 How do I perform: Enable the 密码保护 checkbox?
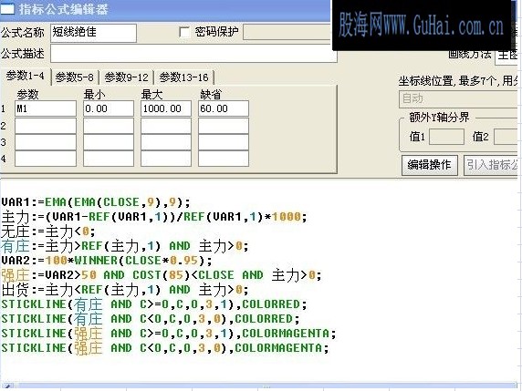(183, 32)
